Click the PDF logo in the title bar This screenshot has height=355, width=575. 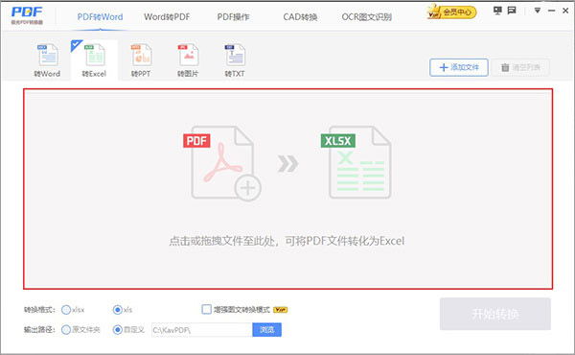[27, 15]
